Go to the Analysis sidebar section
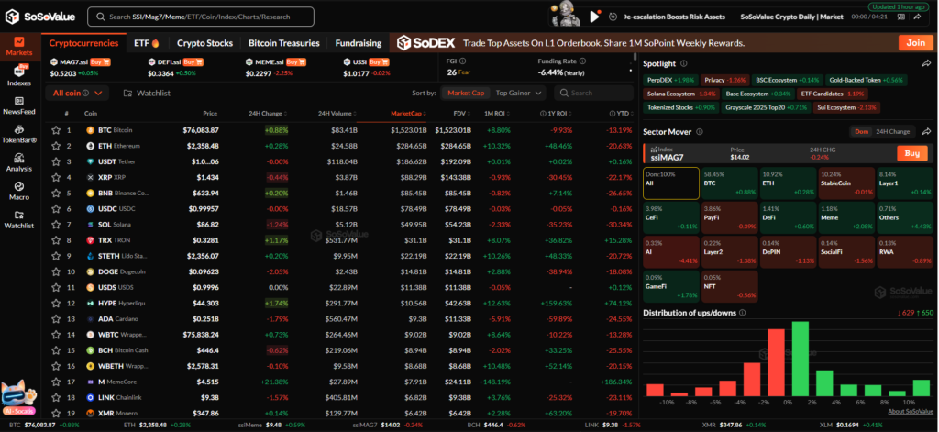 pyautogui.click(x=19, y=162)
